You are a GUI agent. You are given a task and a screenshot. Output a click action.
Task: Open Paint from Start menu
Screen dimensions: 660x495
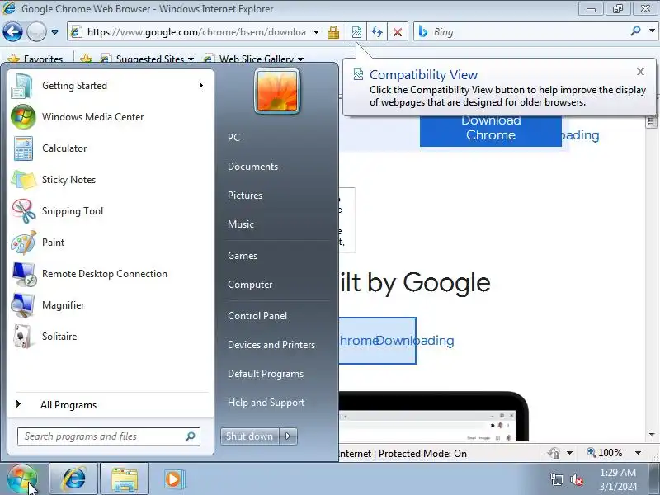pyautogui.click(x=111, y=243)
